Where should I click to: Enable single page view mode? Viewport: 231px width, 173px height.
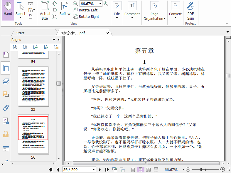coord(133,169)
